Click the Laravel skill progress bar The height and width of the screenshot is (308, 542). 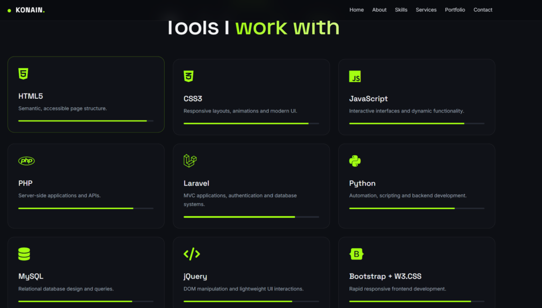[x=251, y=217]
